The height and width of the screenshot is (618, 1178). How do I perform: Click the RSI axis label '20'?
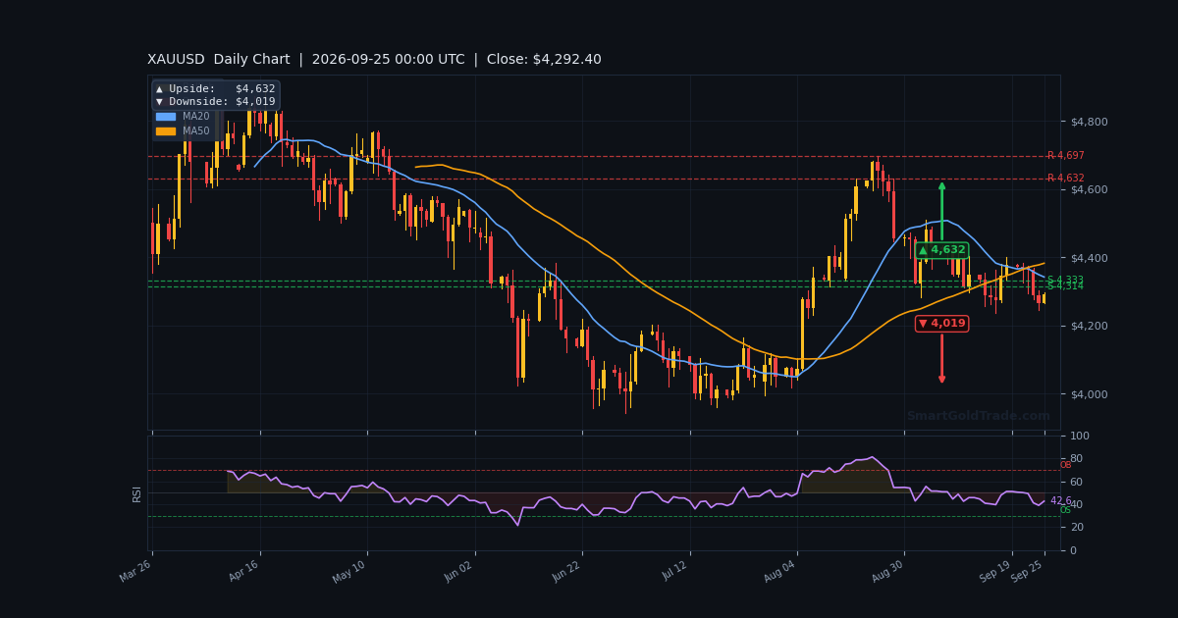click(x=1076, y=528)
